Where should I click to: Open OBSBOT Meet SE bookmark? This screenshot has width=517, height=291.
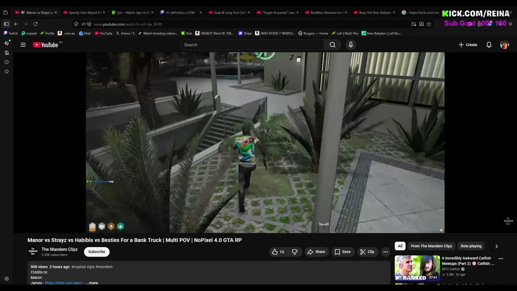[x=214, y=33]
